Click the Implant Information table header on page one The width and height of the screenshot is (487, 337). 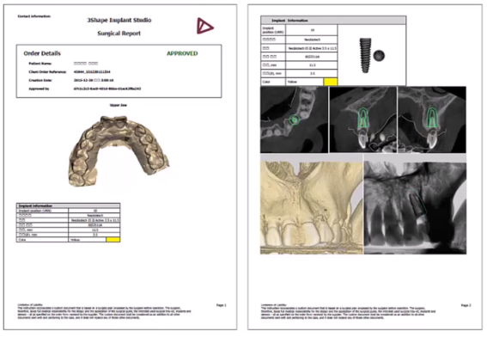(x=68, y=205)
